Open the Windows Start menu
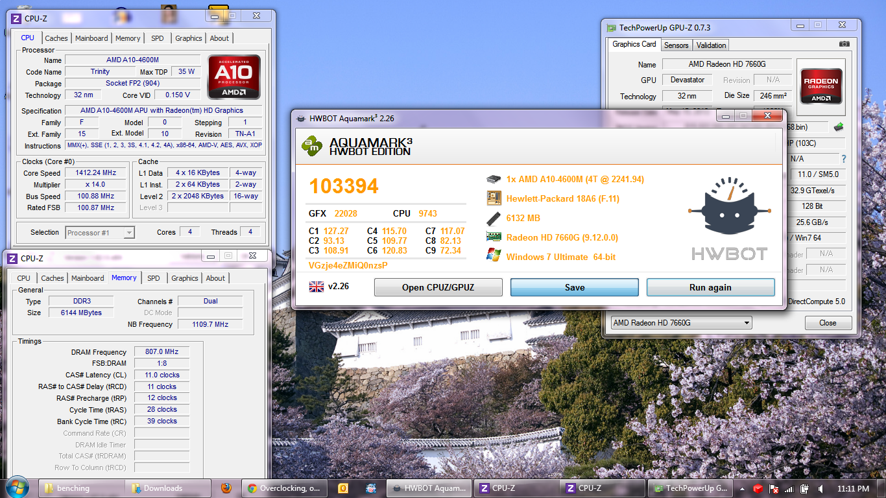Viewport: 886px width, 498px height. coord(18,488)
